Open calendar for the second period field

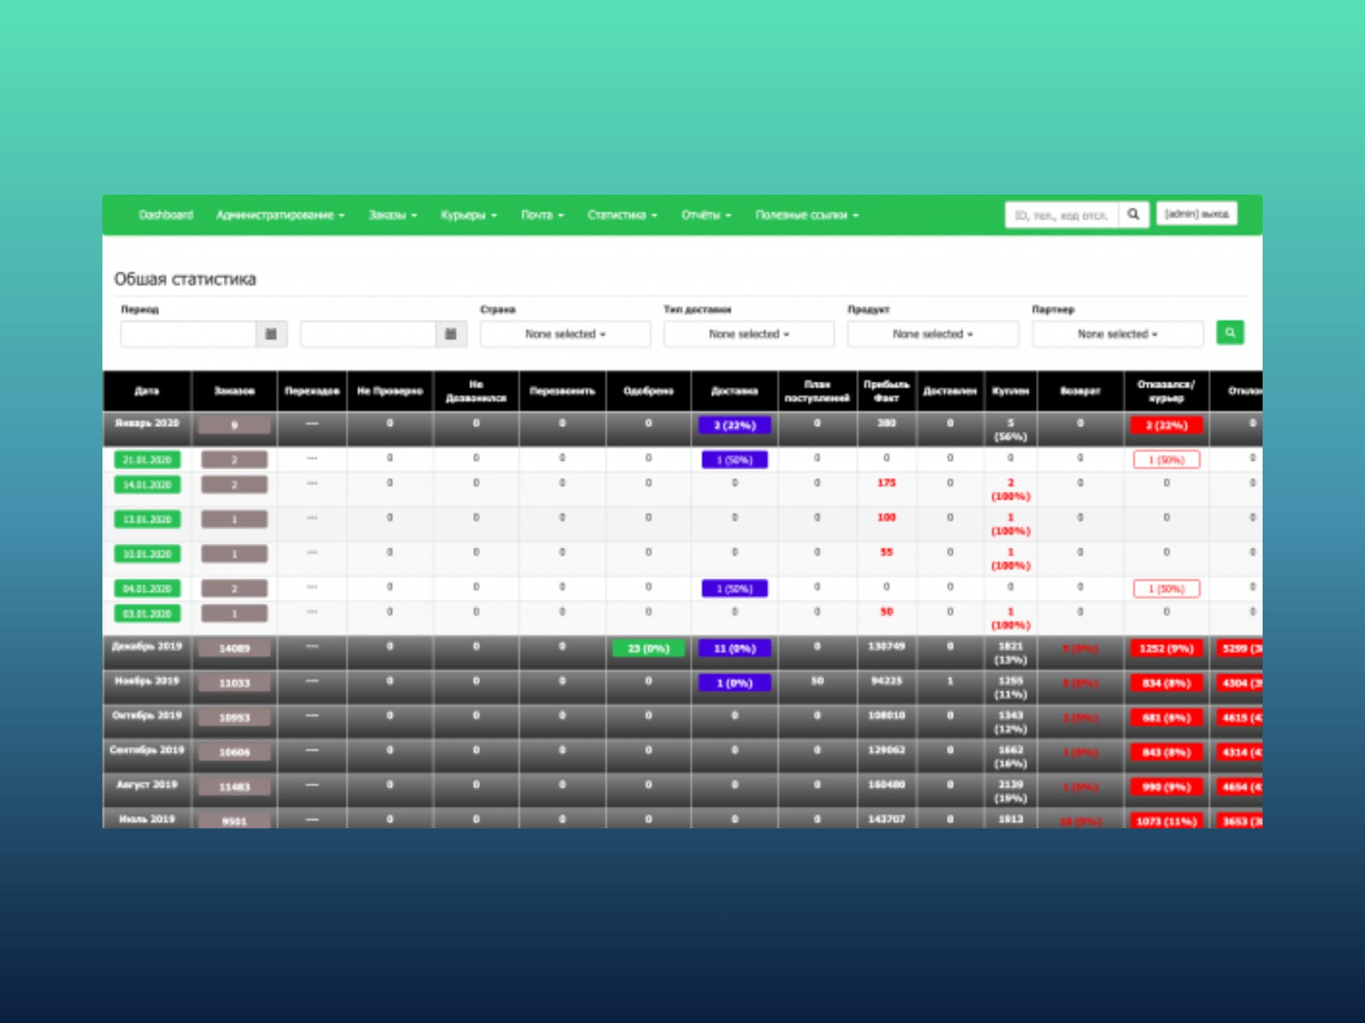point(451,334)
